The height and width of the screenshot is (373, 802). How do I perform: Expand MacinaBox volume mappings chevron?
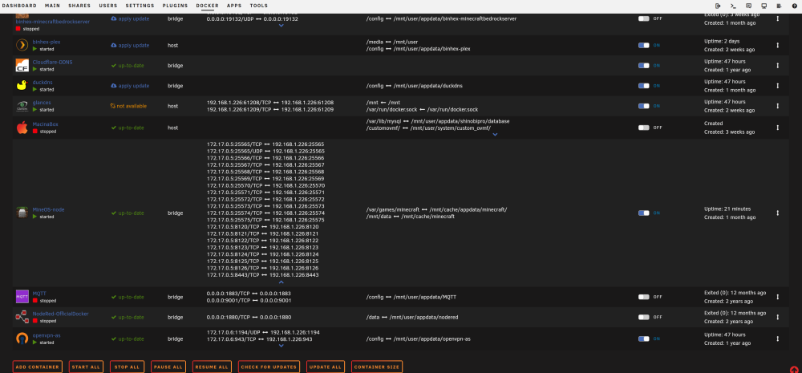click(495, 135)
